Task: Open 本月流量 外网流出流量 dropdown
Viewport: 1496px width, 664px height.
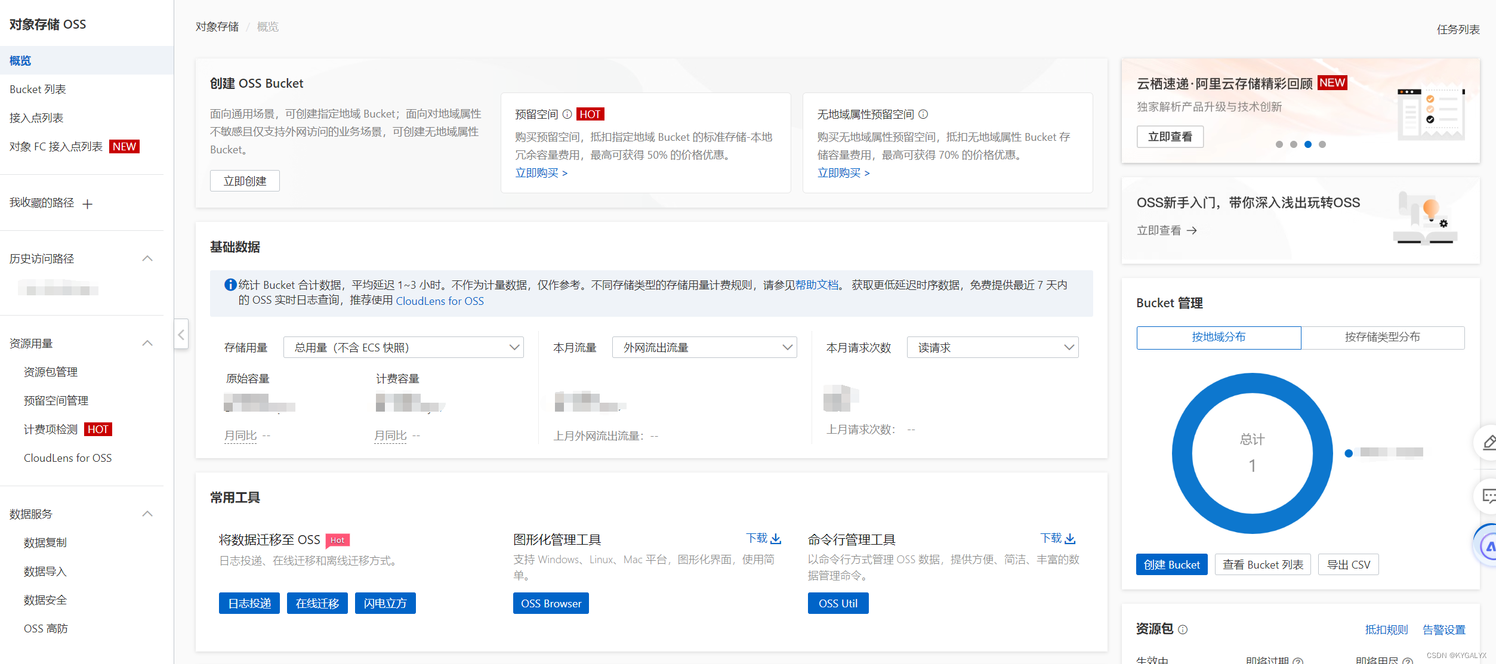Action: pyautogui.click(x=705, y=347)
